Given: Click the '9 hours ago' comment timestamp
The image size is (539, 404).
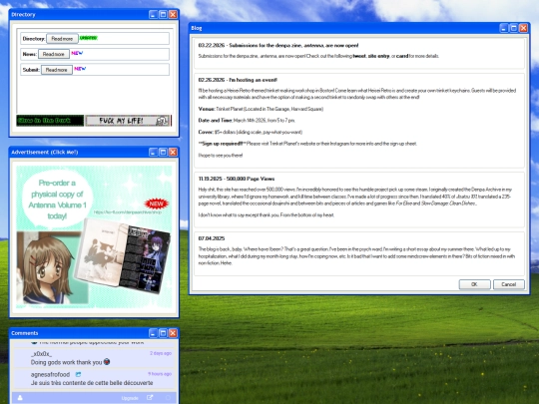Looking at the screenshot, I should pos(160,374).
